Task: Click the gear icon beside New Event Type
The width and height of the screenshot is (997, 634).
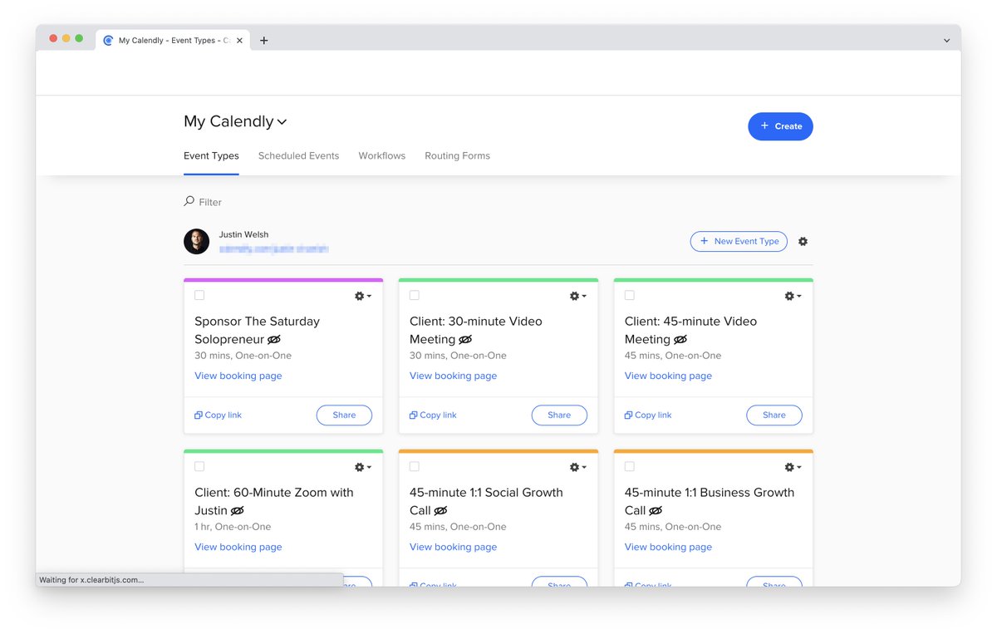Action: [803, 241]
